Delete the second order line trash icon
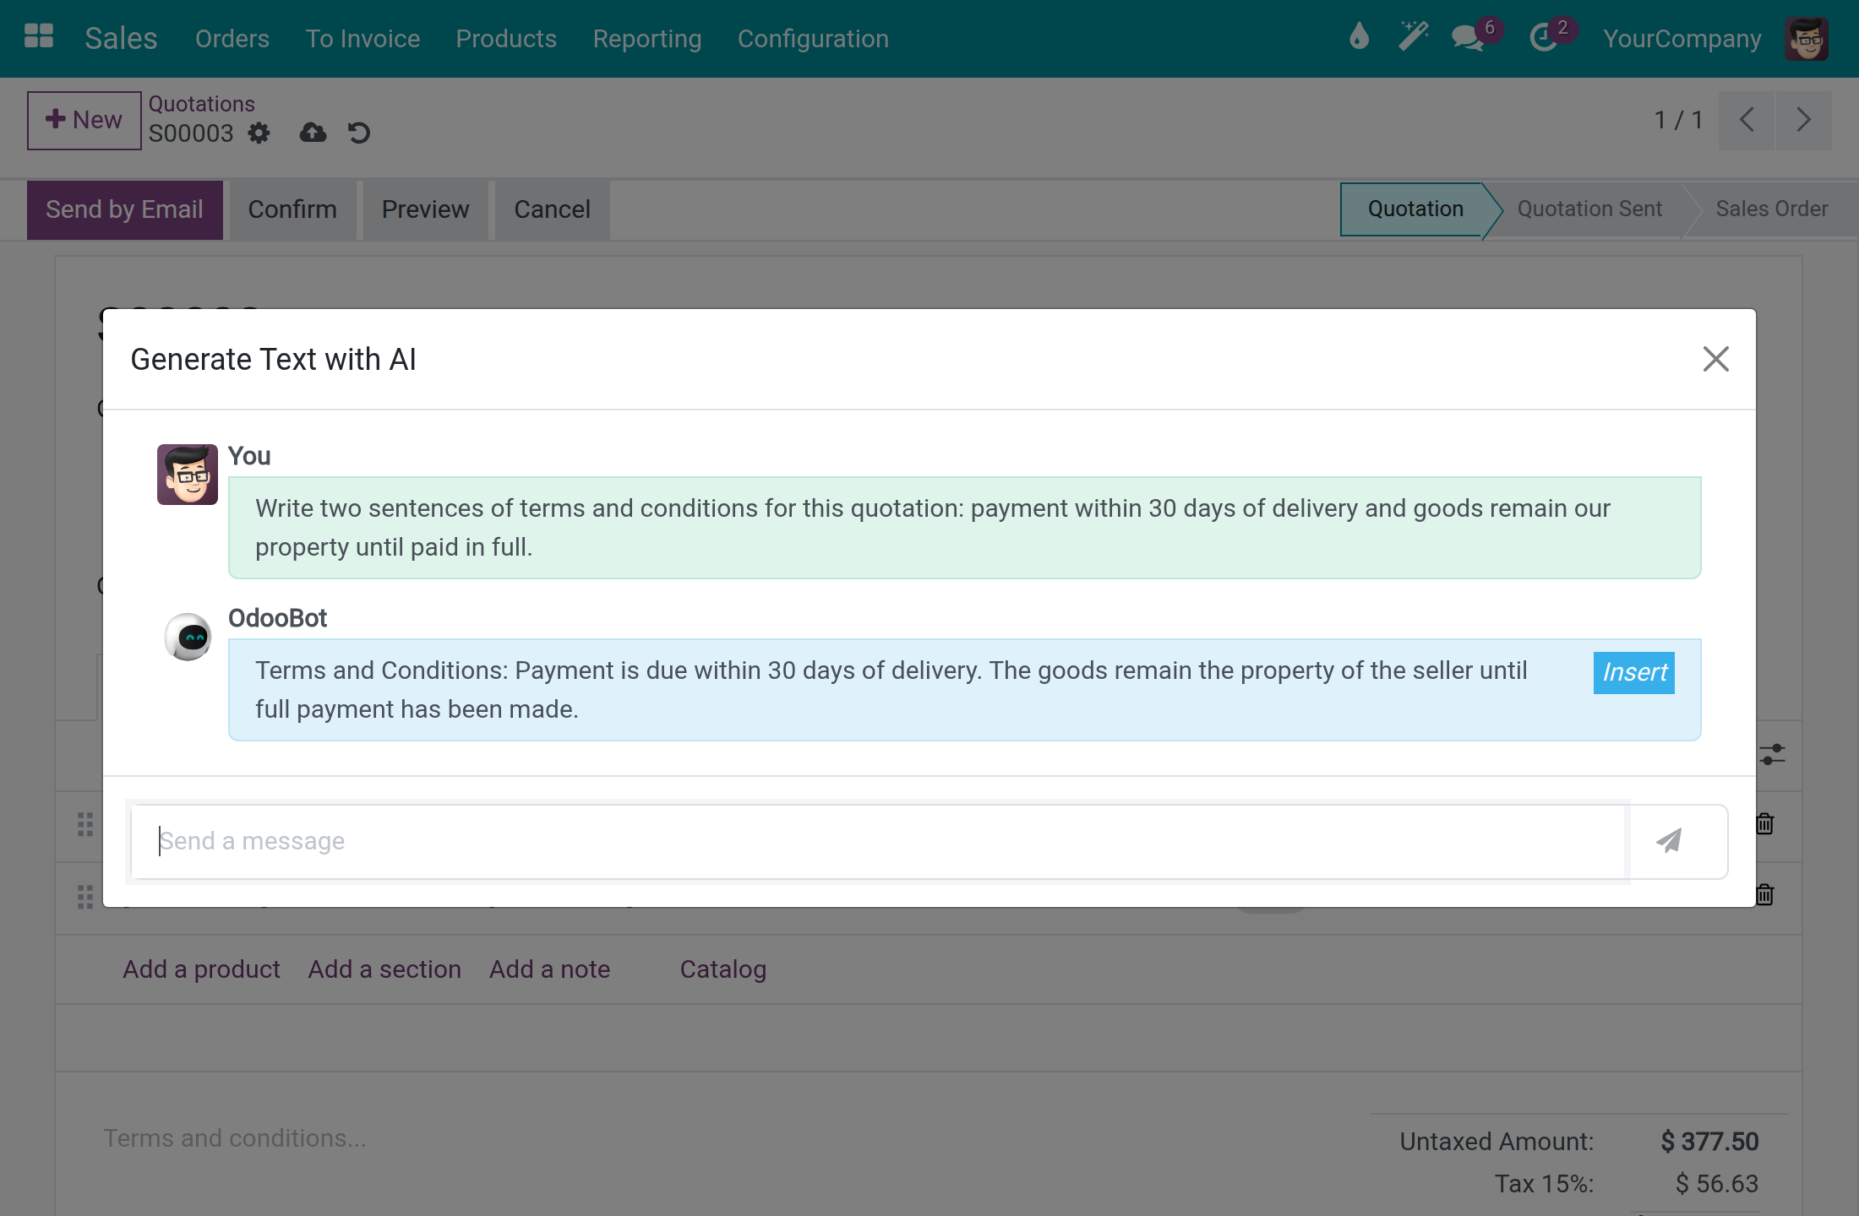The image size is (1859, 1216). [x=1765, y=894]
